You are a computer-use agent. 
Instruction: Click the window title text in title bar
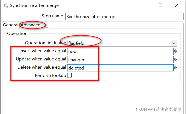pos(34,5)
